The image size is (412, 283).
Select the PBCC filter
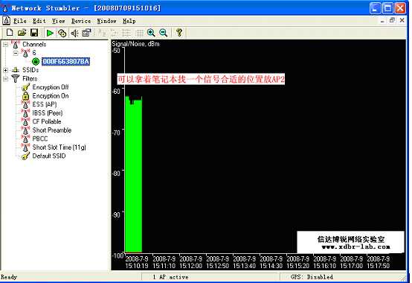point(40,139)
